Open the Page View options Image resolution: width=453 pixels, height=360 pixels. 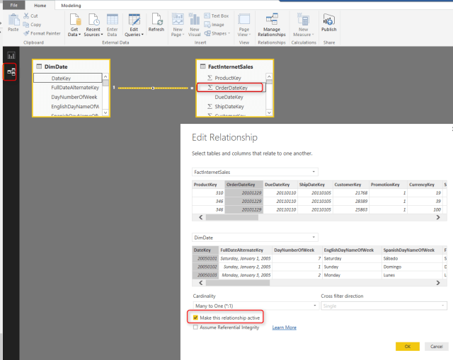click(244, 25)
